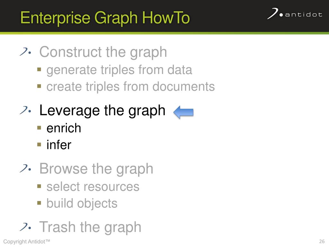This screenshot has height=247, width=329.
Task: Click the build objects item
Action: tap(82, 204)
